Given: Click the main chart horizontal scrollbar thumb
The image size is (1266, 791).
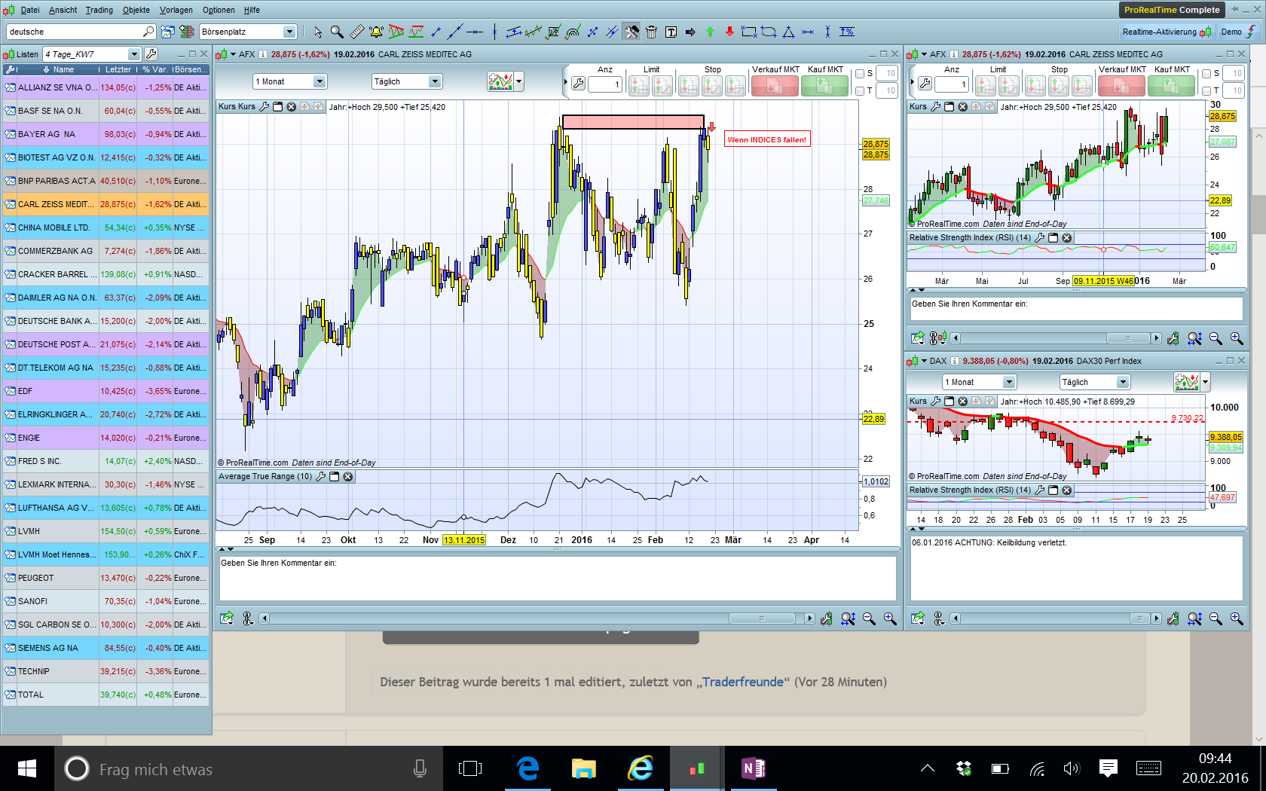Looking at the screenshot, I should coord(761,618).
